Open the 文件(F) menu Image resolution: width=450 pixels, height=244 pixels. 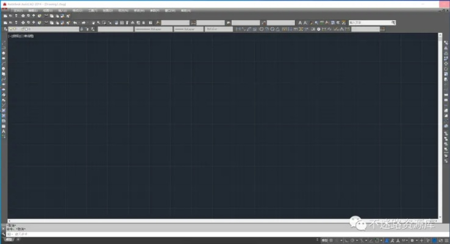tap(18, 10)
